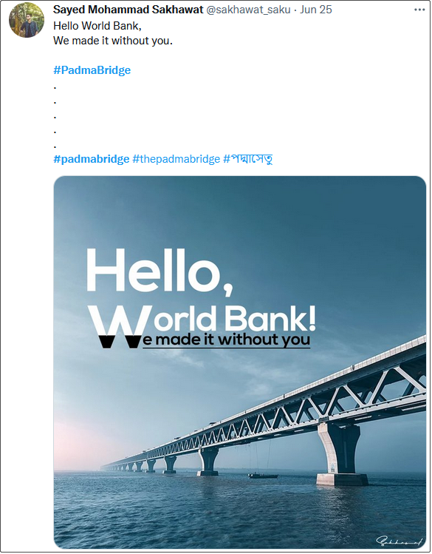Click the underlined black 'e made it without you' caption
Screen dimensions: 432x554
point(227,340)
